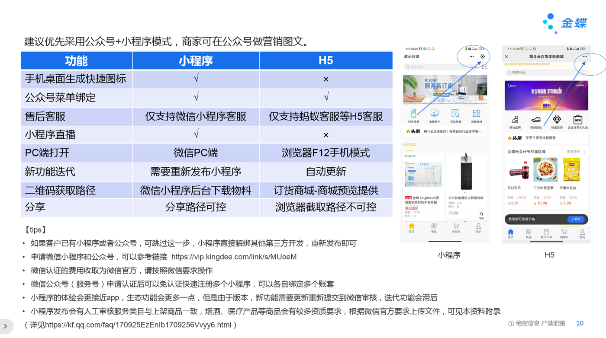The image size is (606, 338).
Task: Open the K30M binding machine banner
Action: 445,89
